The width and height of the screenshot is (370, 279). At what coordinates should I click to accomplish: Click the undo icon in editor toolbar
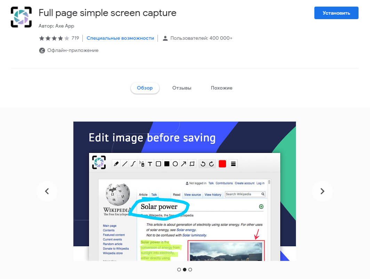point(203,164)
